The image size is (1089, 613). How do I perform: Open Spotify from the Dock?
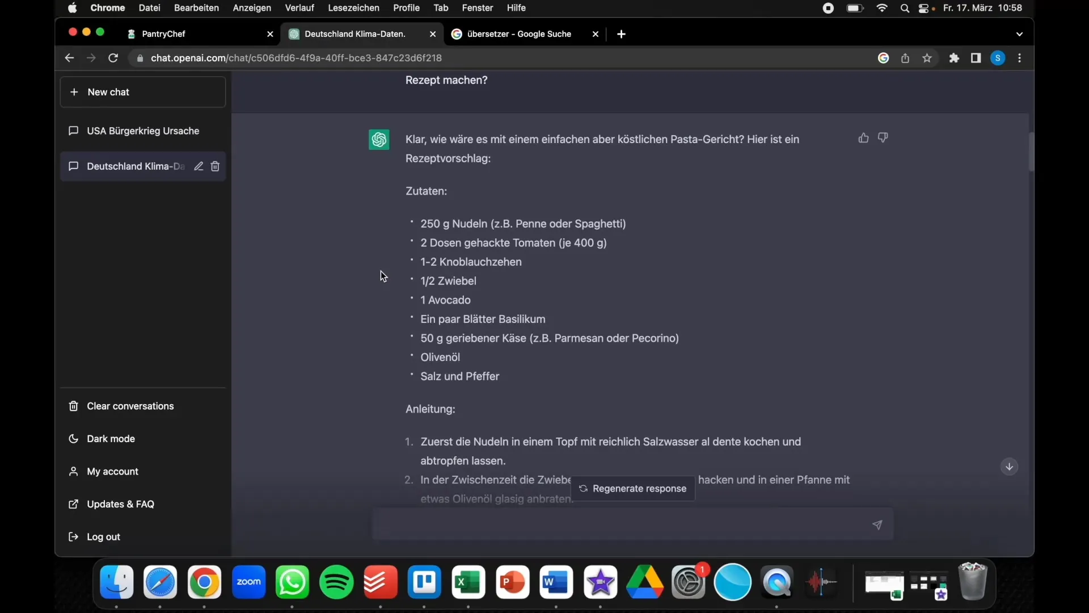tap(336, 582)
